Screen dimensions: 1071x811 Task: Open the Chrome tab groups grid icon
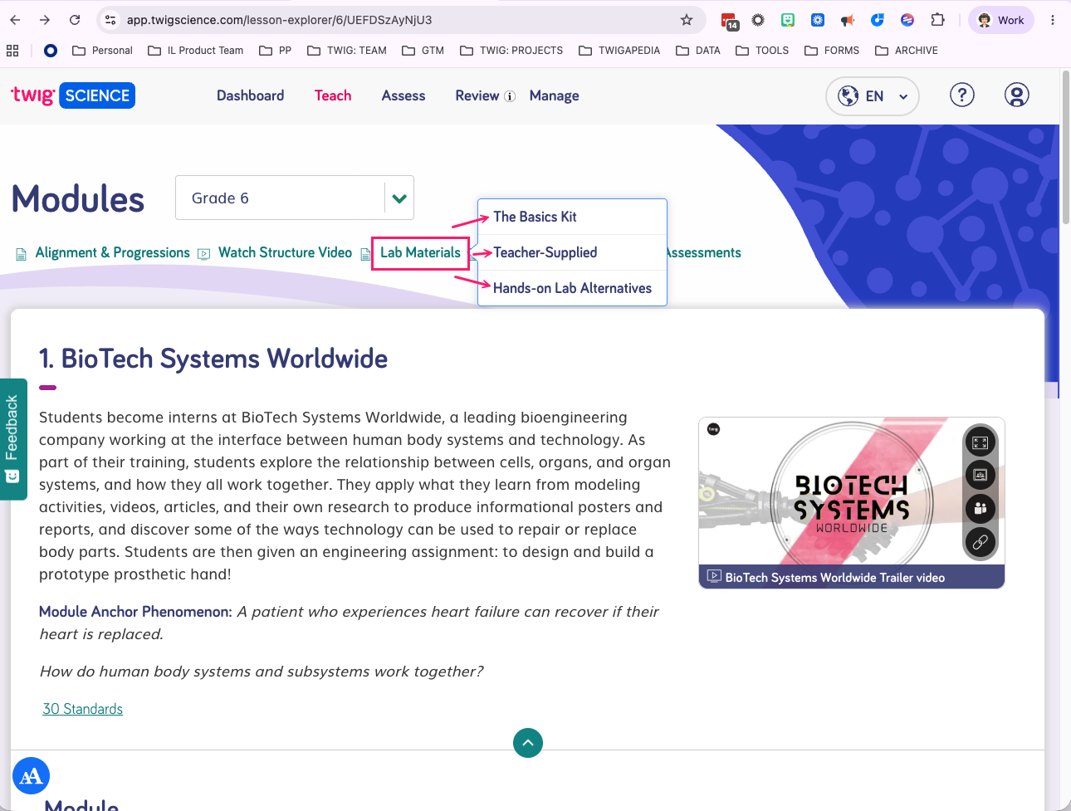[12, 51]
